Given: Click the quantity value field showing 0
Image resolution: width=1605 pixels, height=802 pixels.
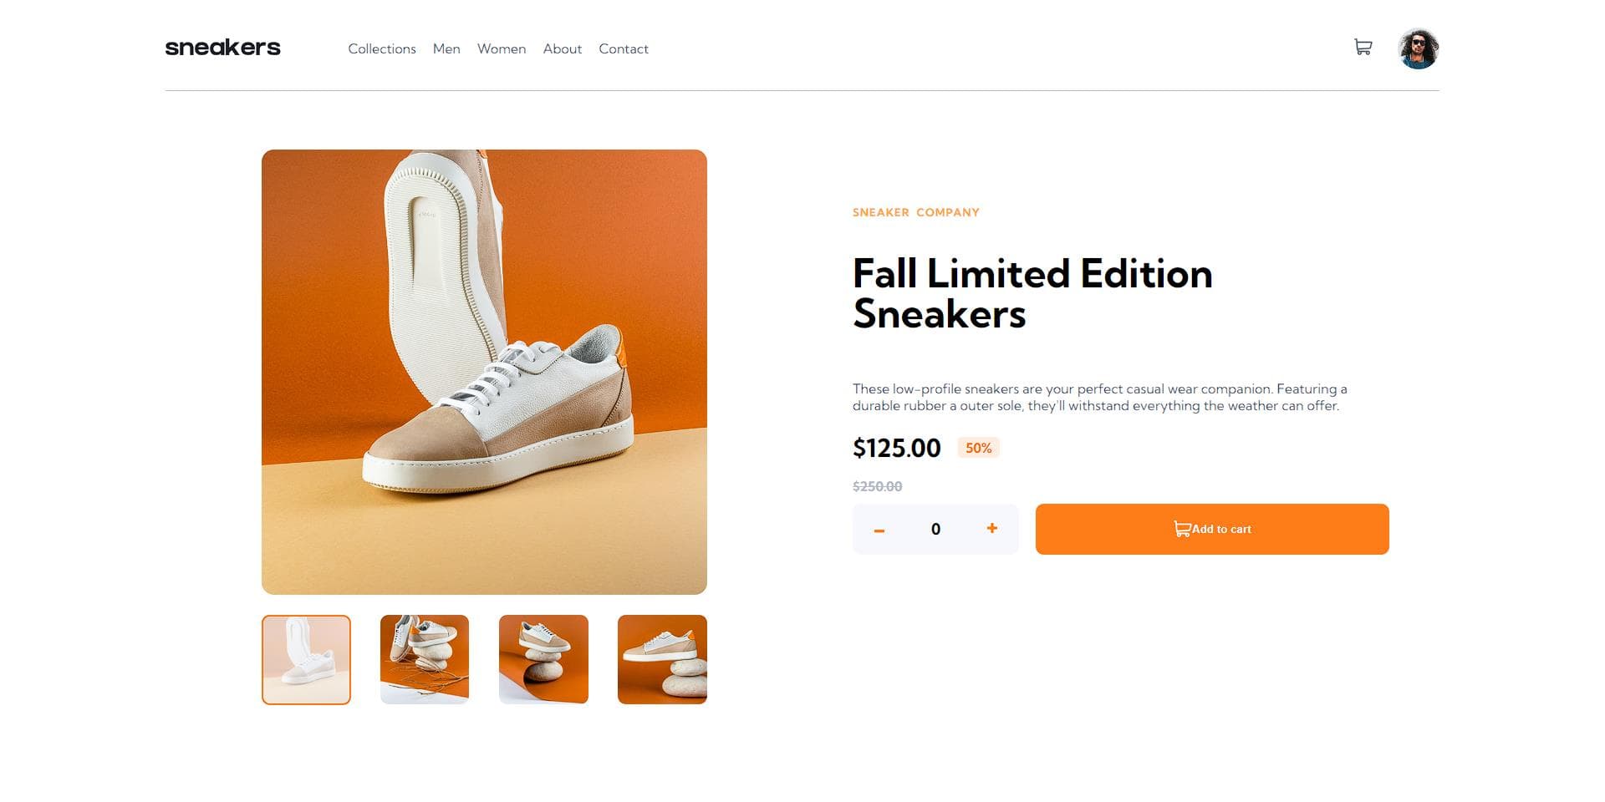Looking at the screenshot, I should pos(935,529).
